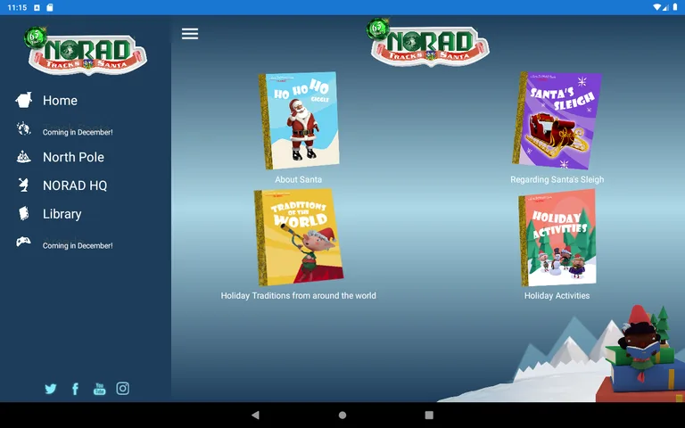Click the NORAD Tracks Santa sidebar logo
This screenshot has width=685, height=428.
(86, 51)
